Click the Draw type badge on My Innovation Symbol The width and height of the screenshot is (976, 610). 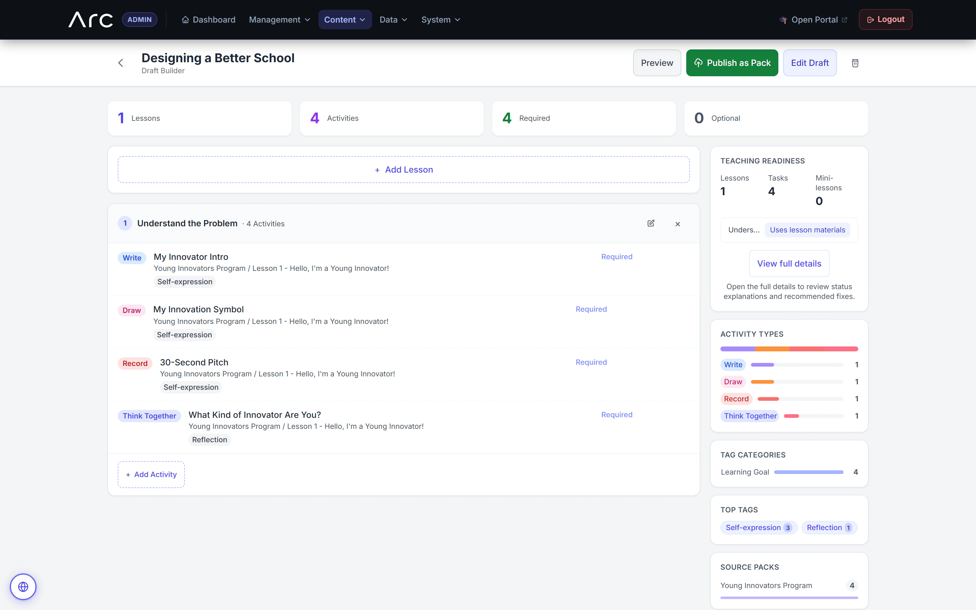[131, 310]
